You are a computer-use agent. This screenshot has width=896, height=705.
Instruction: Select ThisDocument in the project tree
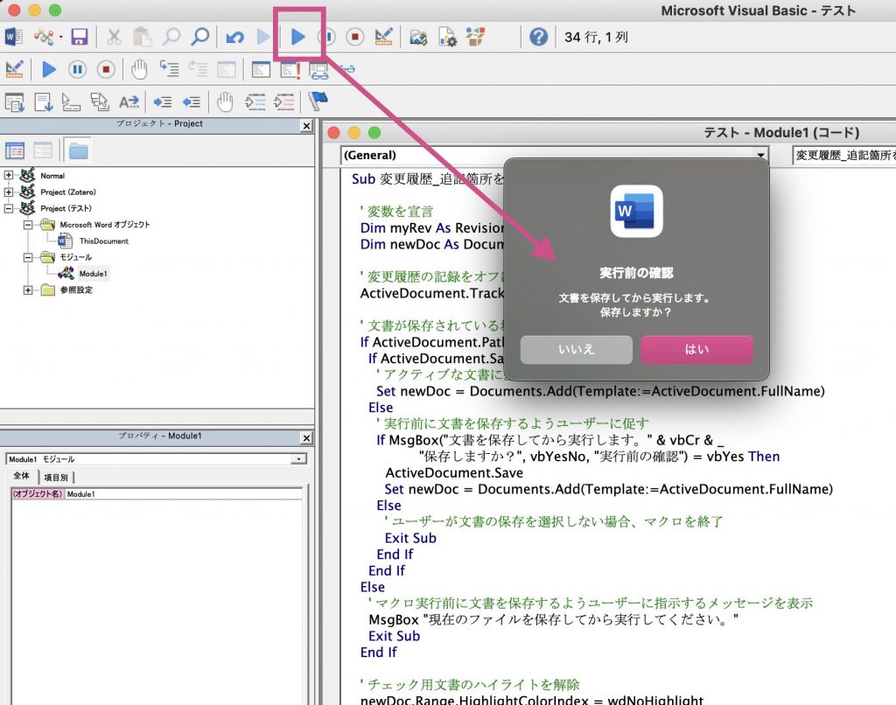point(103,241)
